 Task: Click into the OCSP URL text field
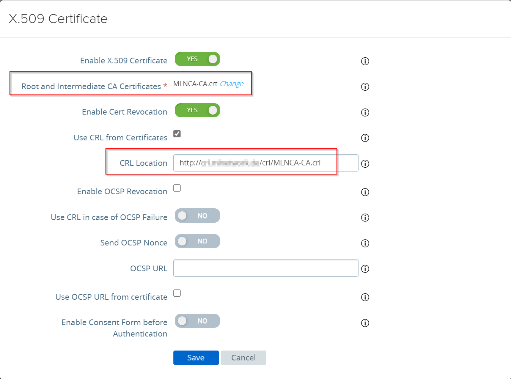(x=266, y=268)
